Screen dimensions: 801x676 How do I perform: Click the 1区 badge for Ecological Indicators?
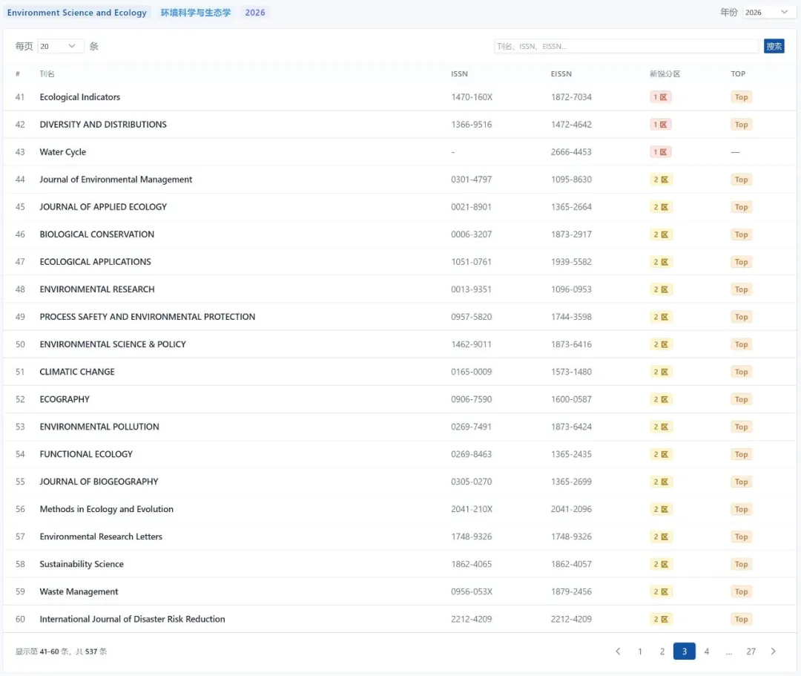coord(660,97)
